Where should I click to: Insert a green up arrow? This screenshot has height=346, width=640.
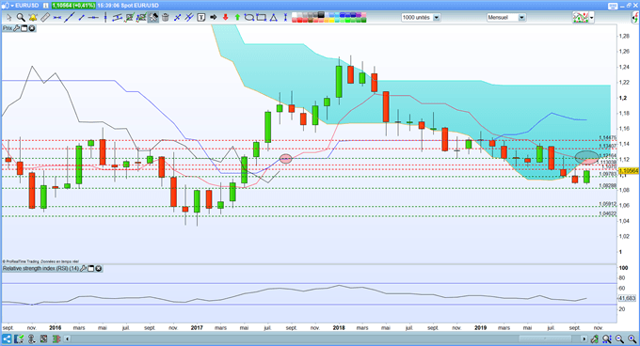pyautogui.click(x=237, y=18)
